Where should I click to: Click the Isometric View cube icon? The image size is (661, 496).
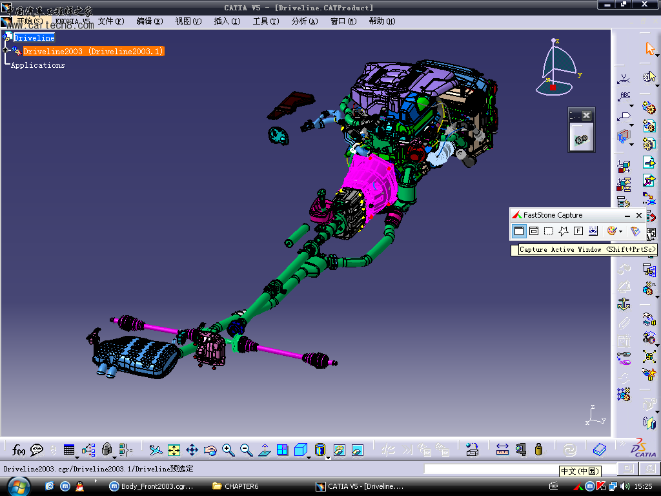[x=301, y=450]
